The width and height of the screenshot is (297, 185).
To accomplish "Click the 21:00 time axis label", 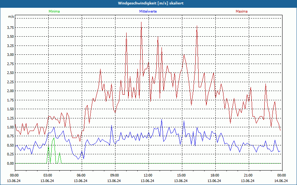I will pyautogui.click(x=249, y=175).
